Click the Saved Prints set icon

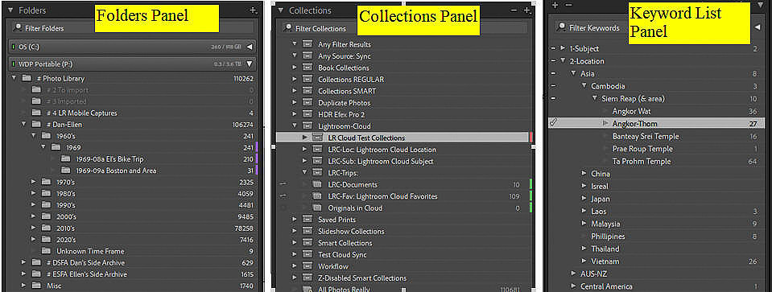point(308,220)
